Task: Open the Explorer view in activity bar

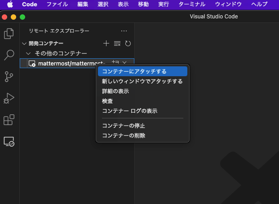Action: (9, 34)
